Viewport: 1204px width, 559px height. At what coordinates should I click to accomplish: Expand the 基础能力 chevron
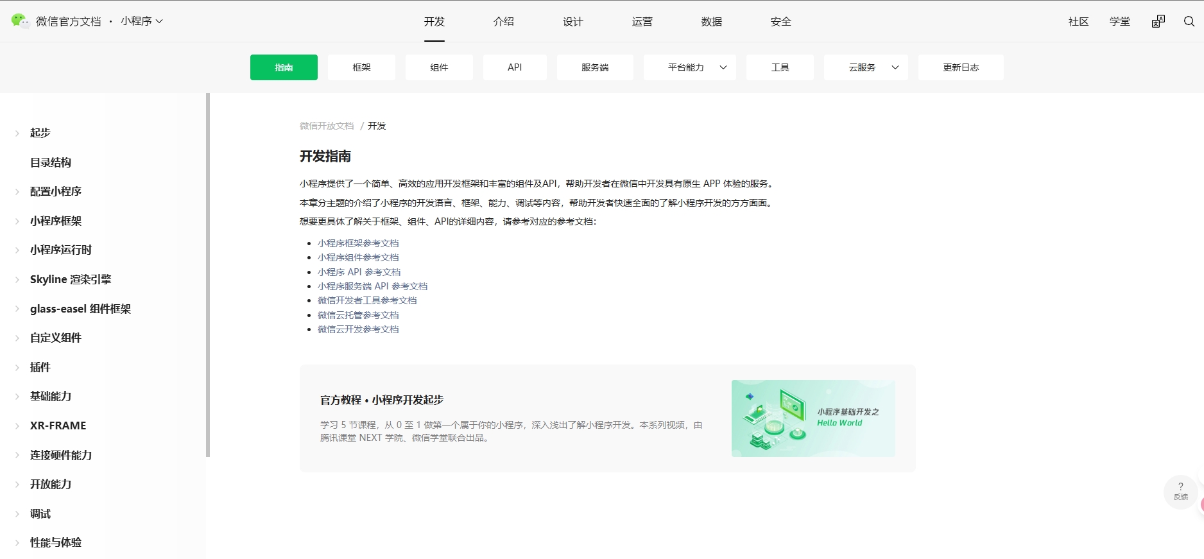(17, 397)
